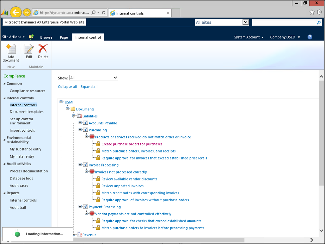Click the Expand all link

(x=89, y=87)
